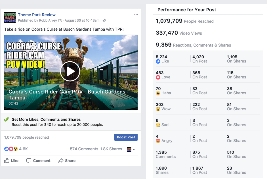This screenshot has width=267, height=179.
Task: Click the thumbs-up Like action button
Action: click(11, 161)
